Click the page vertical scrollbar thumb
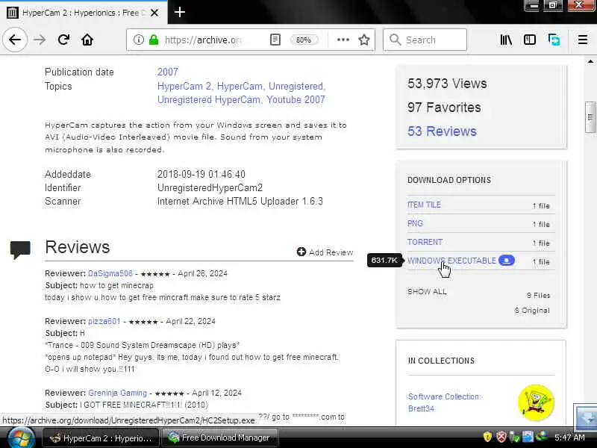The image size is (597, 448). 590,117
